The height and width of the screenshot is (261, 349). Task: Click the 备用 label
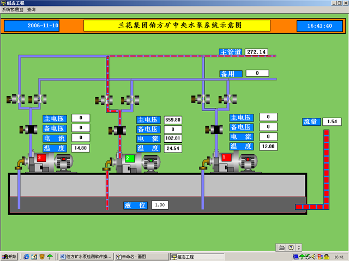click(x=231, y=74)
